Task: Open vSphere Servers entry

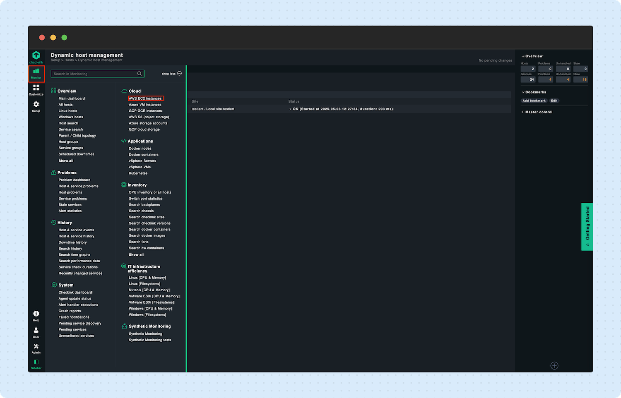Action: 142,161
